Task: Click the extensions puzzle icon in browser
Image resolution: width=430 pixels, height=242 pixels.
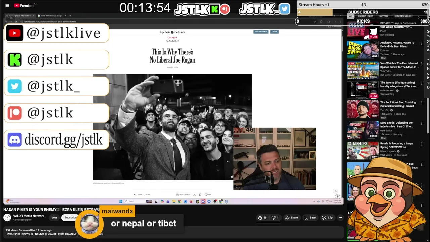Action: coord(321,22)
